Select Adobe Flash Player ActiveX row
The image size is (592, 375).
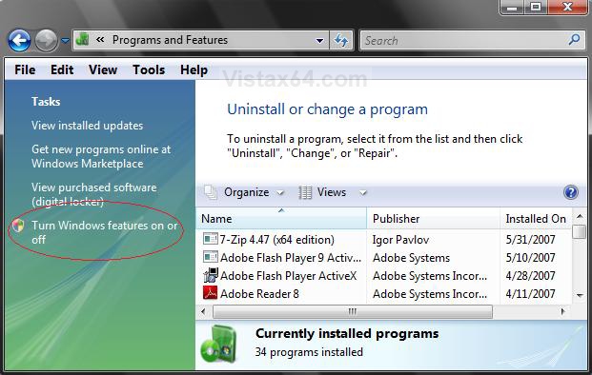point(384,275)
